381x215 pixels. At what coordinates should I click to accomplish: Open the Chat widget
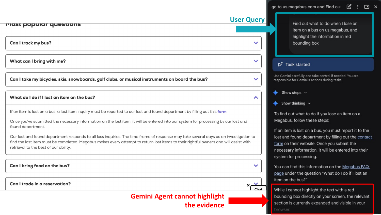point(258,189)
